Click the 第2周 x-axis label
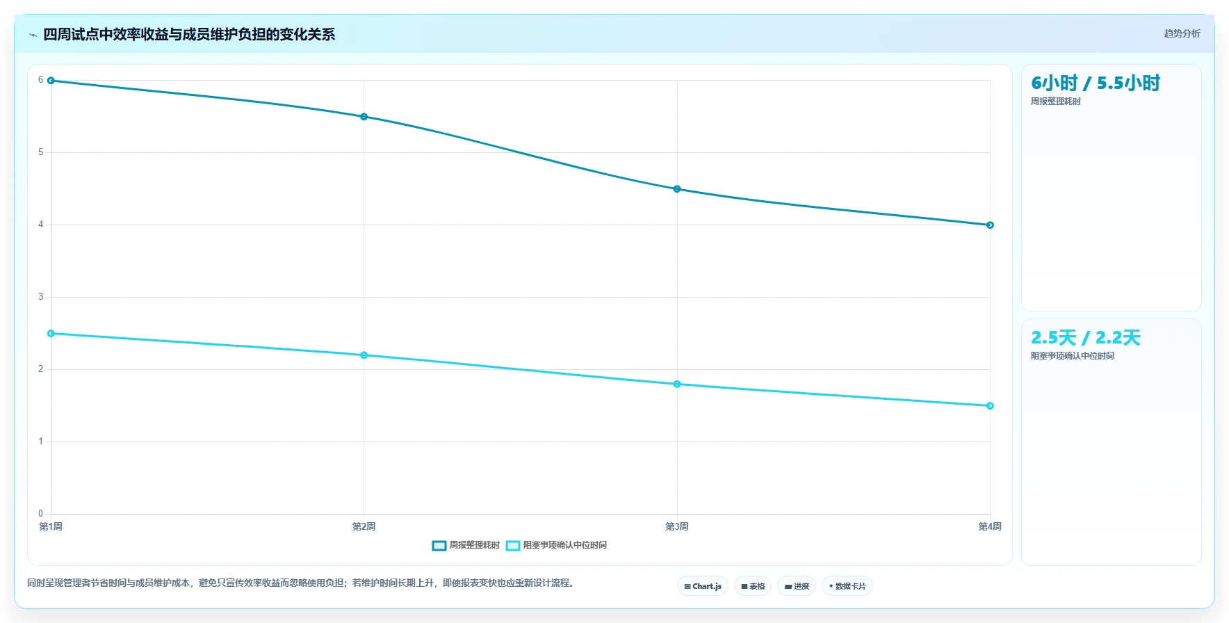1229x623 pixels. coord(364,526)
